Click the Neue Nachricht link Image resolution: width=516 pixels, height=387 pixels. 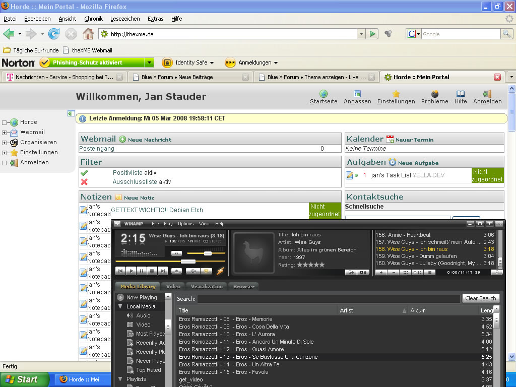tap(149, 140)
